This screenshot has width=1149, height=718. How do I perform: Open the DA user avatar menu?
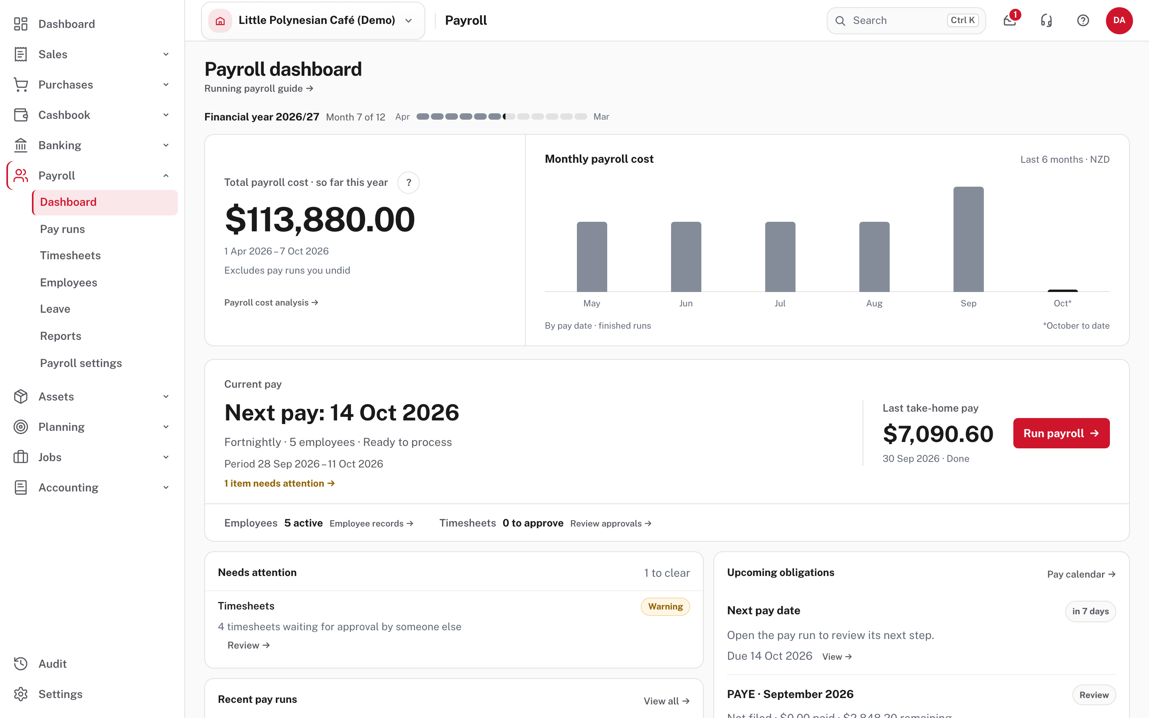[x=1119, y=20]
